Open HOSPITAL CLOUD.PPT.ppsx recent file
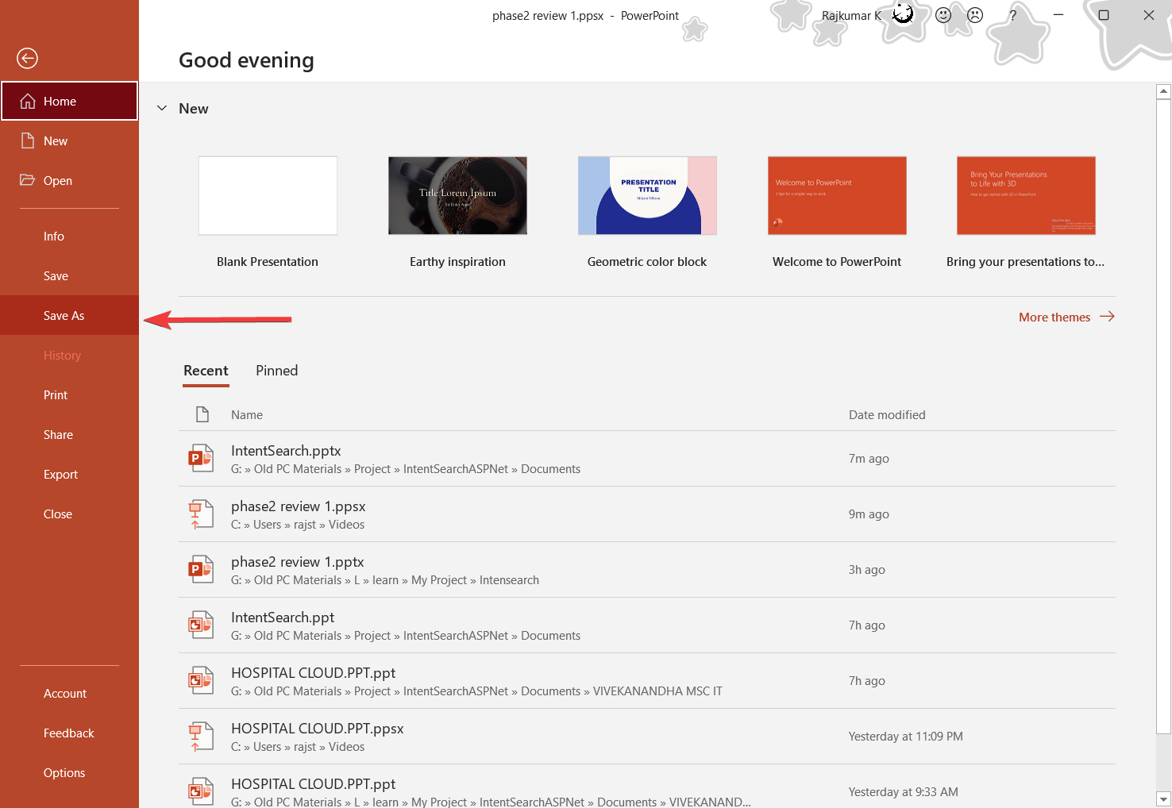This screenshot has width=1172, height=808. pos(647,737)
